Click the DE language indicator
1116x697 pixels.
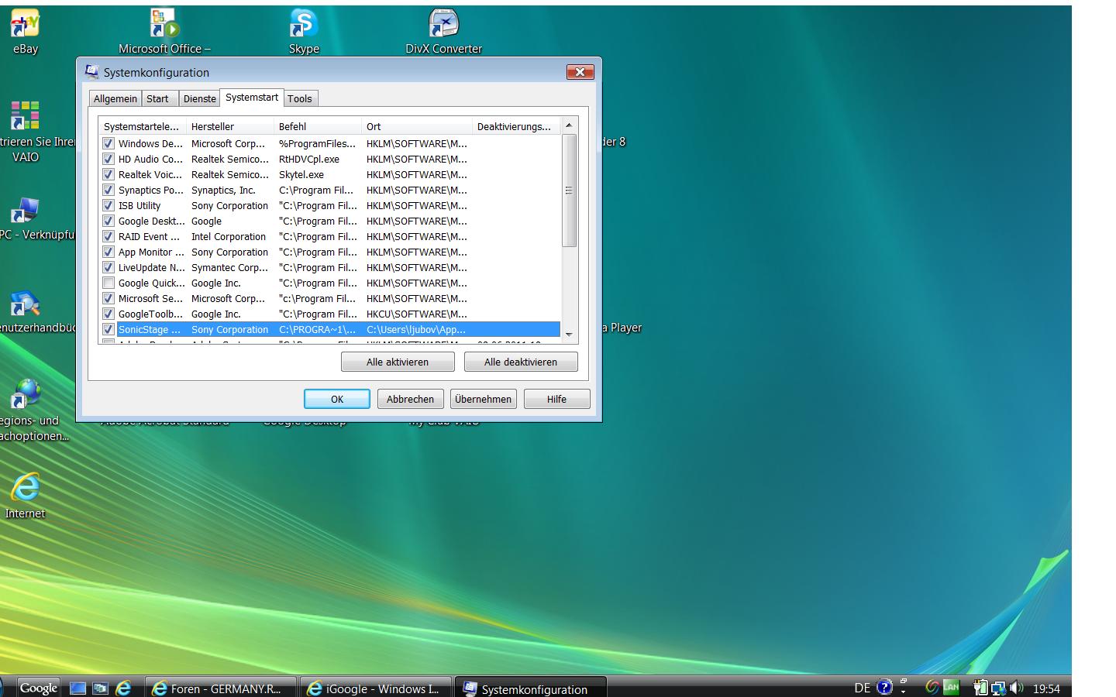coord(862,688)
